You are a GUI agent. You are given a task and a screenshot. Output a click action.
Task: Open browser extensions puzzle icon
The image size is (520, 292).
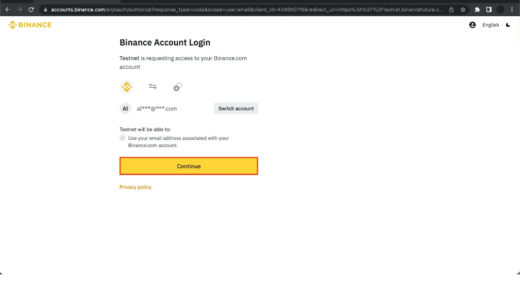[x=477, y=10]
